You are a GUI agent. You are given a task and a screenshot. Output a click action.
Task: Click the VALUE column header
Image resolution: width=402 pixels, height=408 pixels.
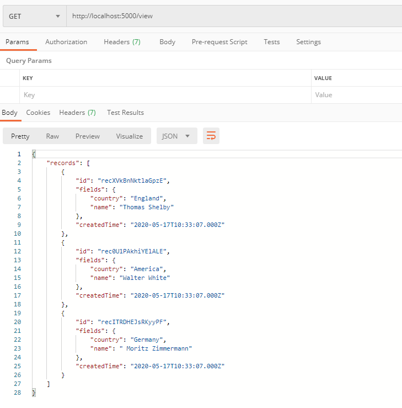point(323,78)
